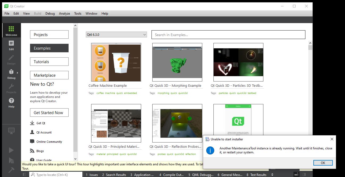This screenshot has width=345, height=177.
Task: Open the Coffee Machine Example thumbnail
Action: click(x=116, y=62)
